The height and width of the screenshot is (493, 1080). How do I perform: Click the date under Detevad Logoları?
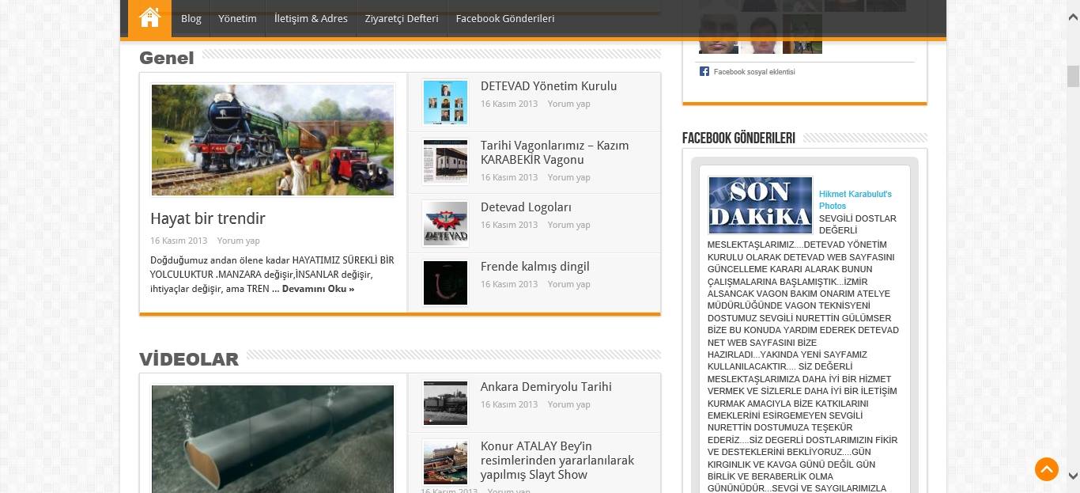[509, 225]
